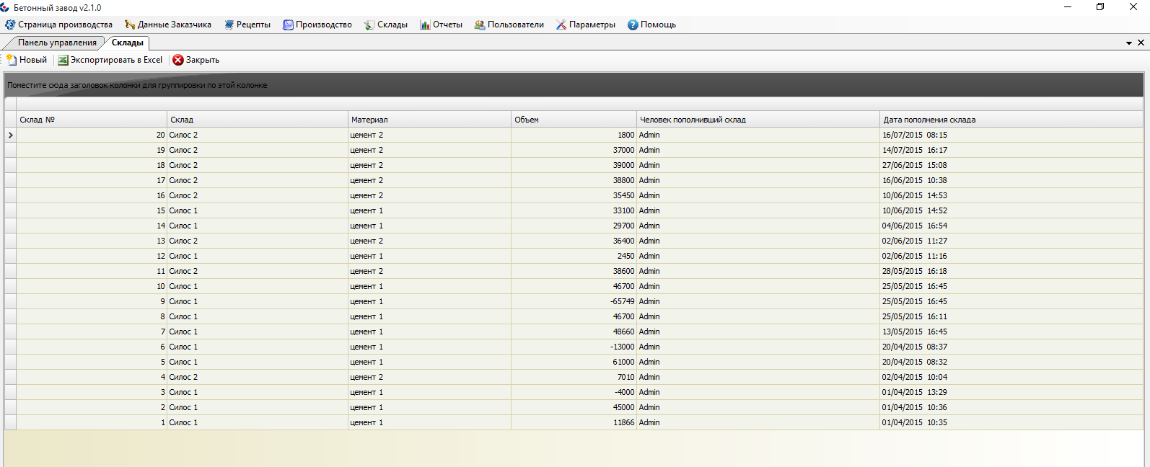Open the Данные Заказчика menu

(x=167, y=25)
